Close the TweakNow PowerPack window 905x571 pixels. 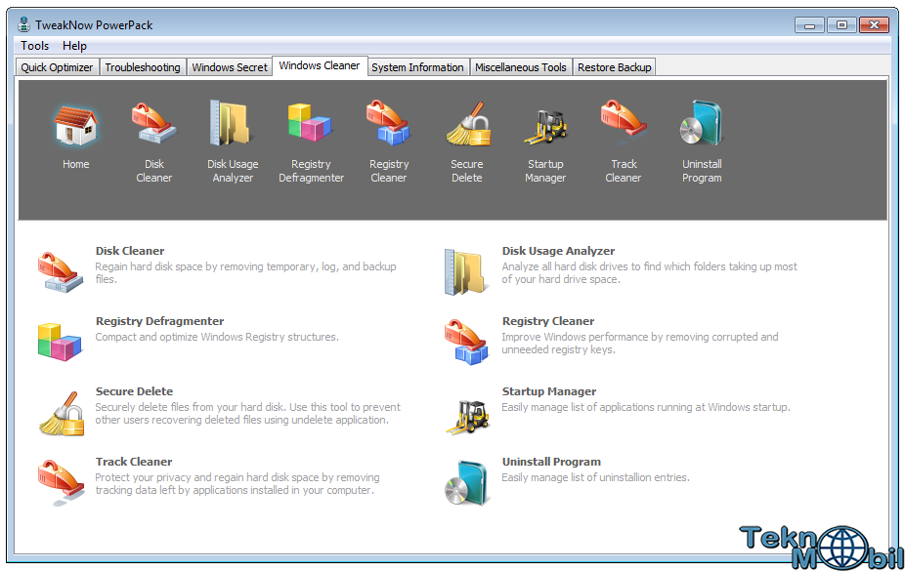pyautogui.click(x=874, y=25)
